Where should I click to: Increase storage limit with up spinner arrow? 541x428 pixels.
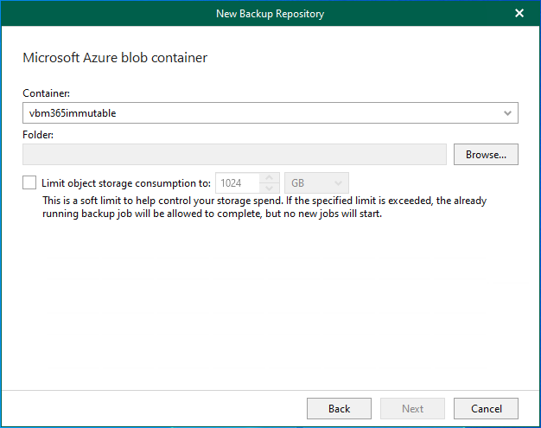pyautogui.click(x=270, y=178)
